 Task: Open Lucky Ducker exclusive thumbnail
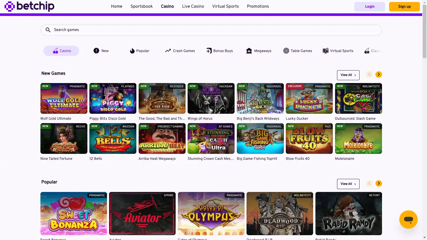[309, 98]
